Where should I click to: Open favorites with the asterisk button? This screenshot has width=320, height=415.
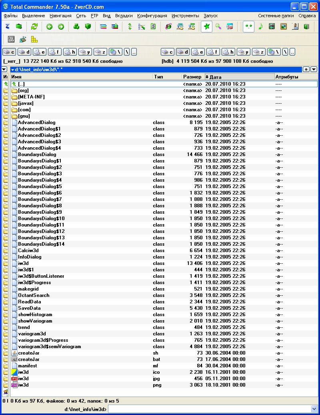tap(306, 69)
